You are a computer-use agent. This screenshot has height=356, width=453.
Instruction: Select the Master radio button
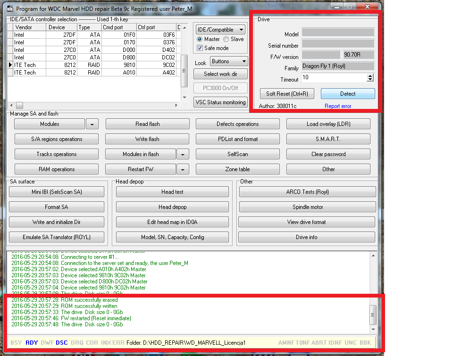[x=199, y=39]
